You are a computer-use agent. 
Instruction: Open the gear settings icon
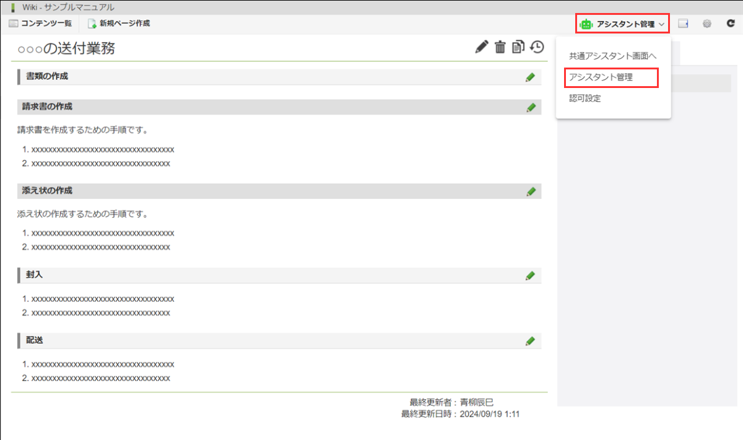tap(707, 24)
